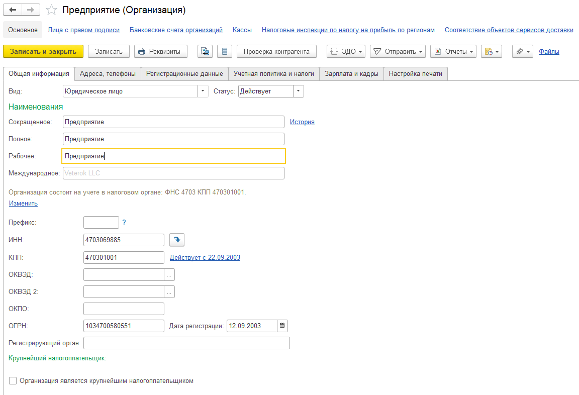Enable крупнейшим налогоплательщиком checkbox

click(13, 380)
